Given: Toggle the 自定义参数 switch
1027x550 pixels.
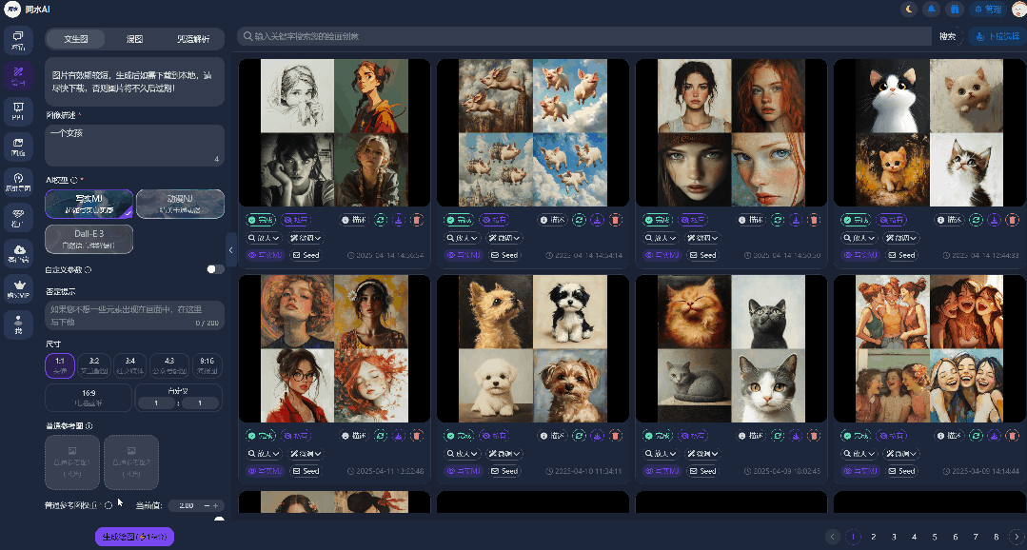Looking at the screenshot, I should pos(215,269).
